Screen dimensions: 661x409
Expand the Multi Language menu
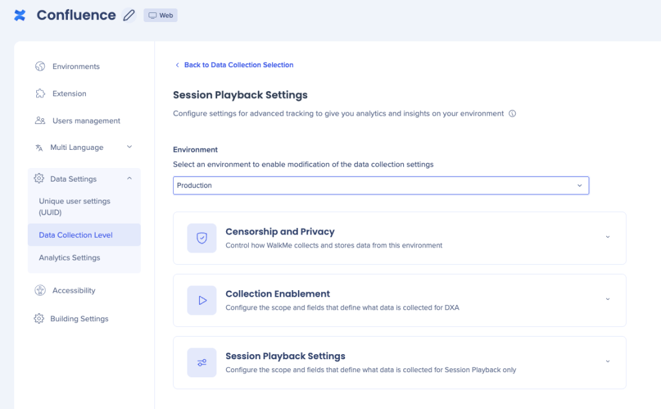[x=129, y=147]
